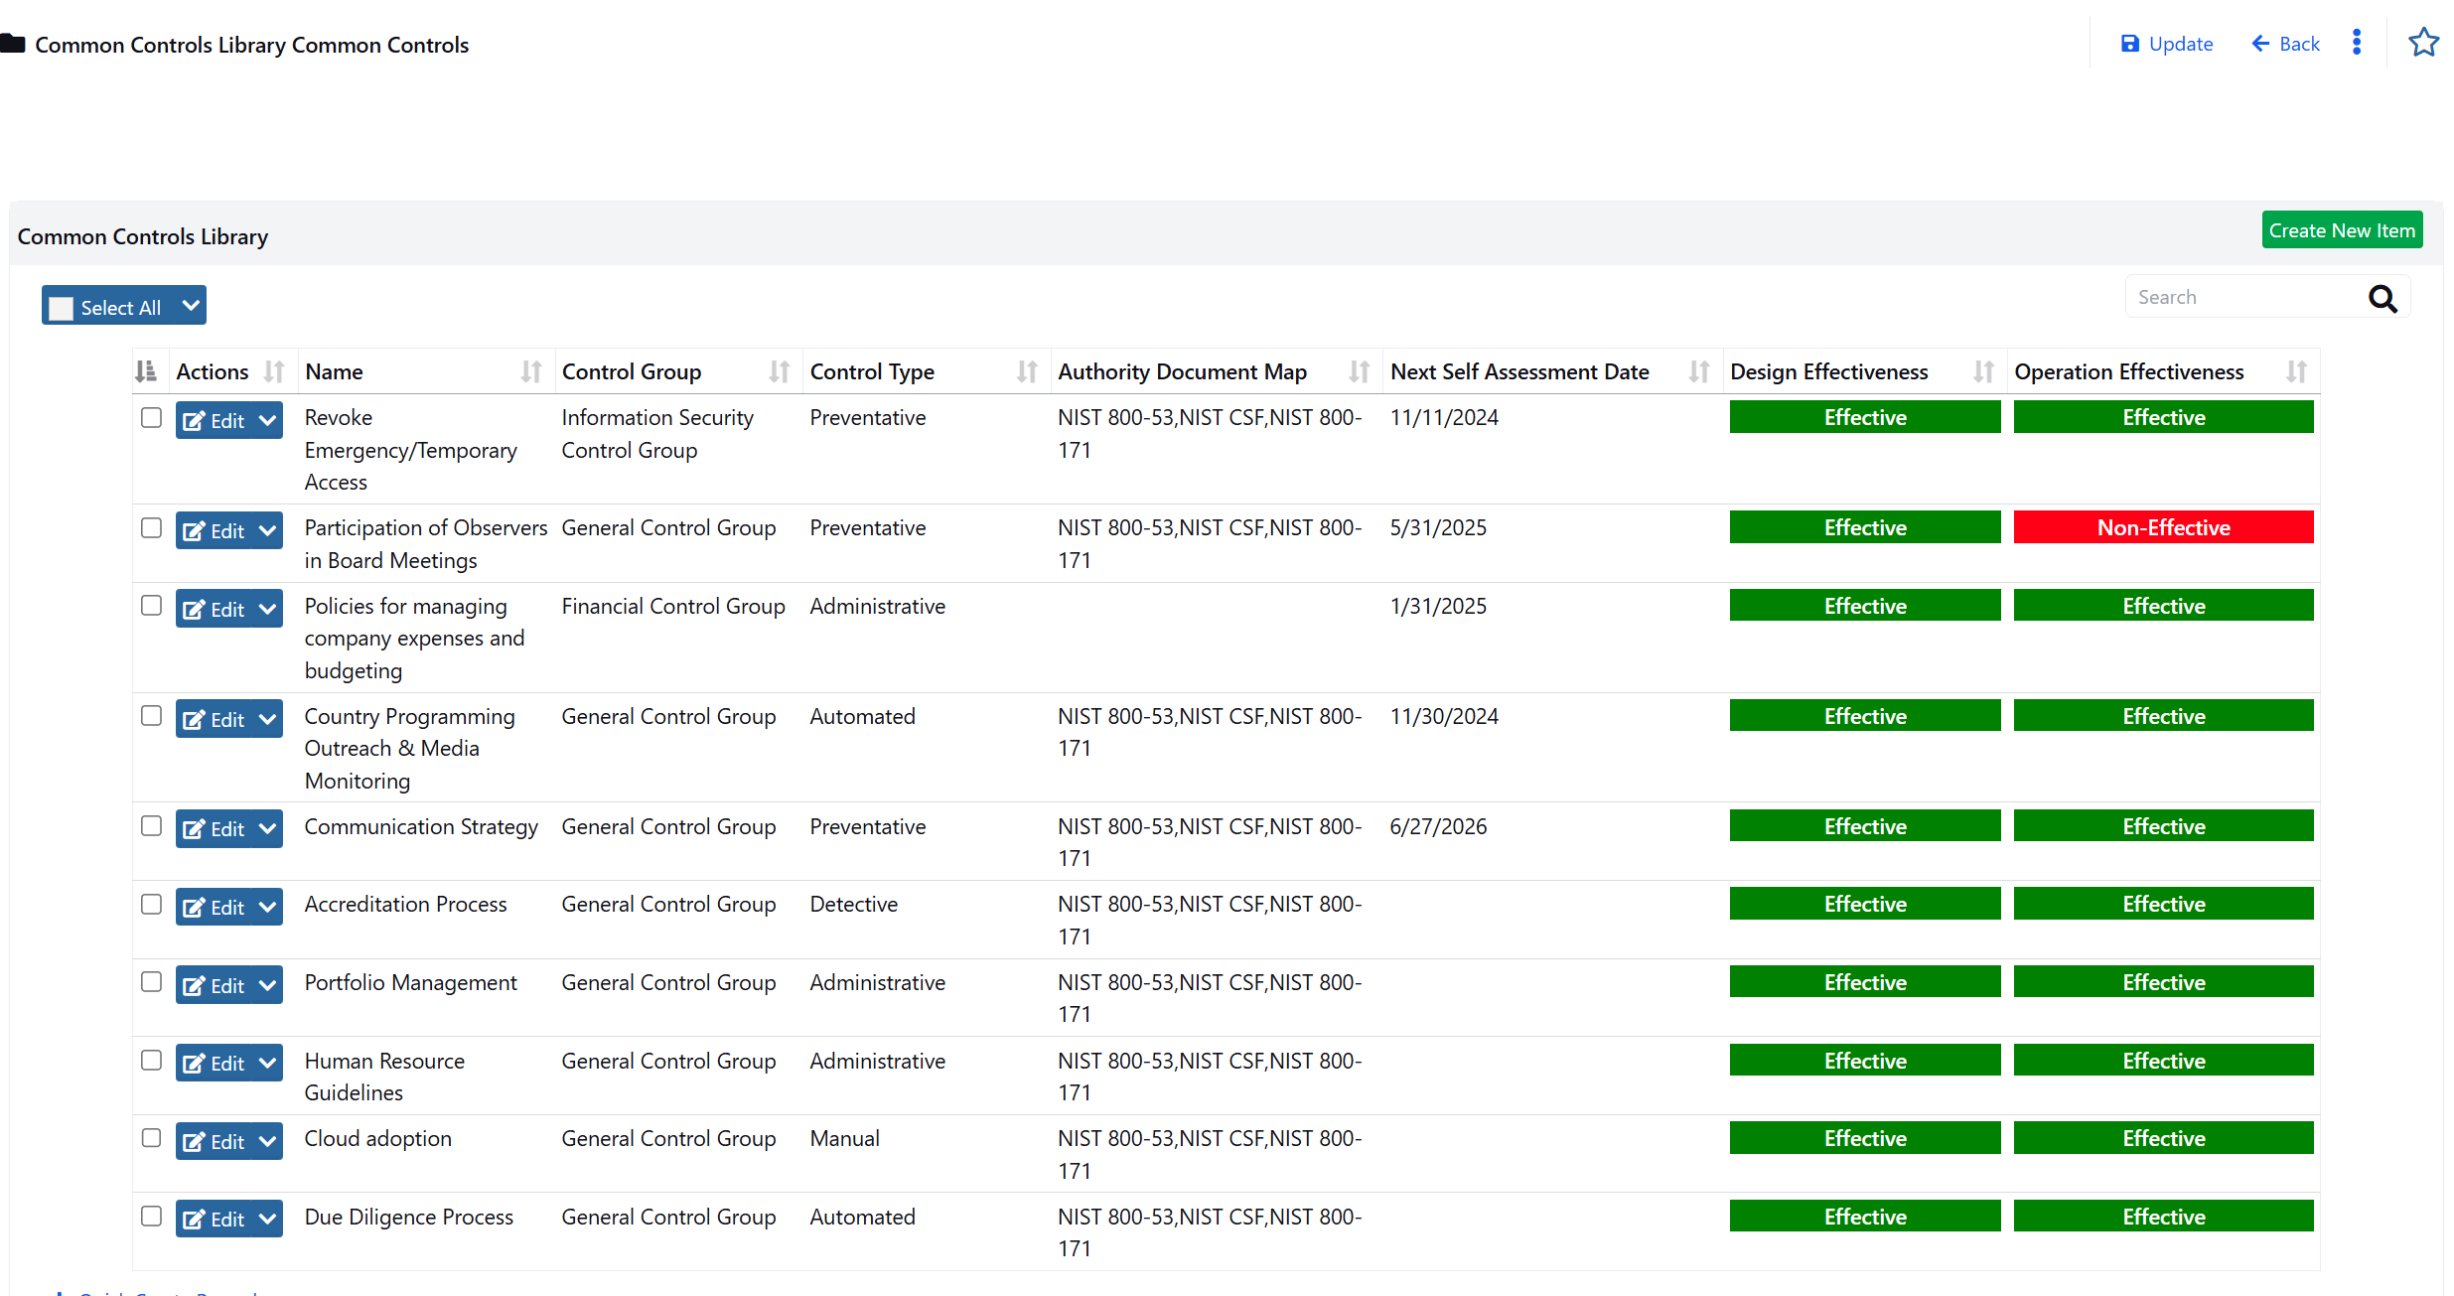Click the Create New Item button
This screenshot has width=2454, height=1296.
tap(2341, 230)
